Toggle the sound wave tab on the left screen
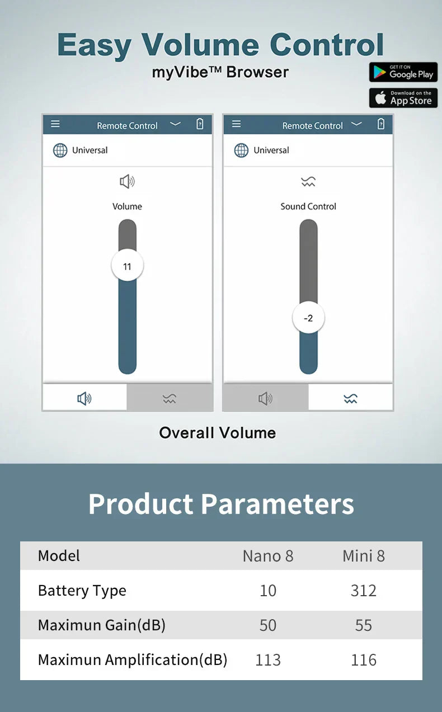Image resolution: width=442 pixels, height=712 pixels. click(x=170, y=398)
